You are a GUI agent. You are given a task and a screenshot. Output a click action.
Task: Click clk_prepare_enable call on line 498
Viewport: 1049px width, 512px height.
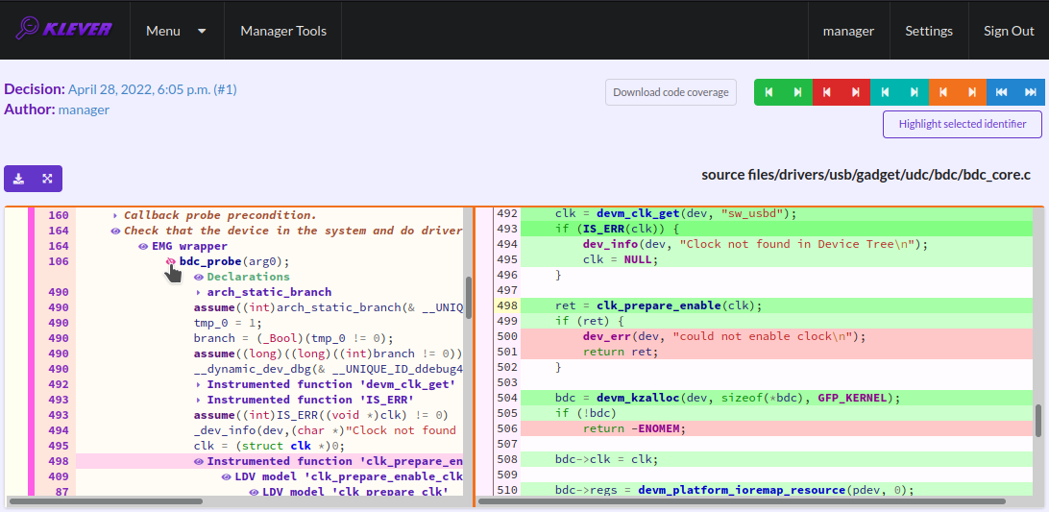pyautogui.click(x=658, y=305)
